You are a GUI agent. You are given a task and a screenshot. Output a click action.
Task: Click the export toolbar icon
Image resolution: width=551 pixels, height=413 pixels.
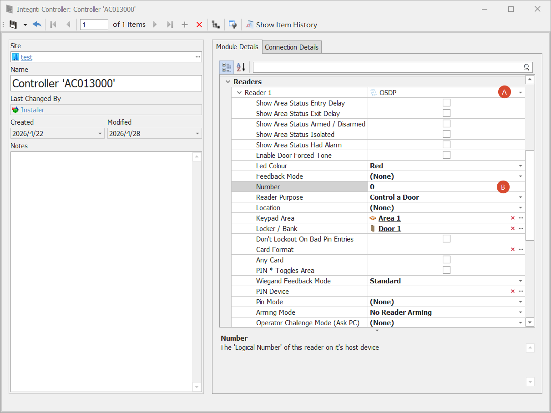233,25
